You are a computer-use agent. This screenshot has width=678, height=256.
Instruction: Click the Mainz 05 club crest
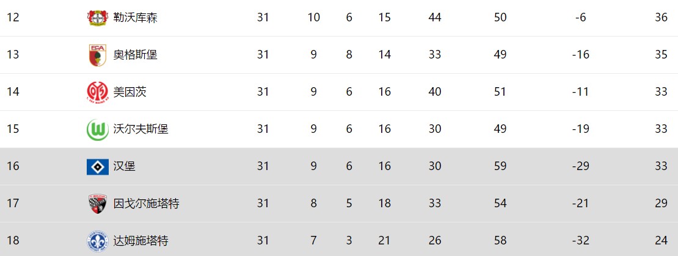click(x=98, y=92)
